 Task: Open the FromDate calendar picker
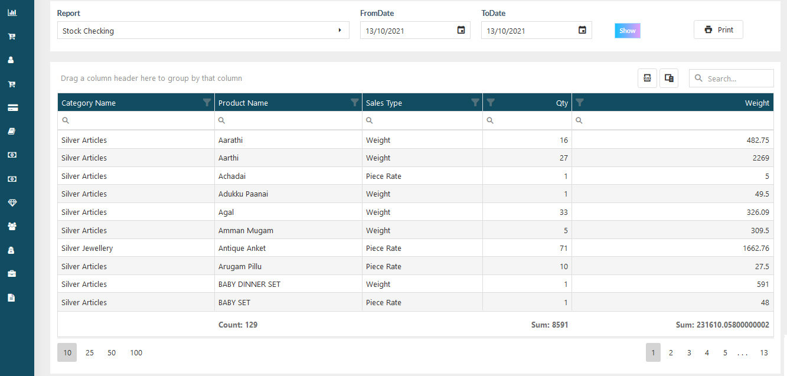[461, 30]
